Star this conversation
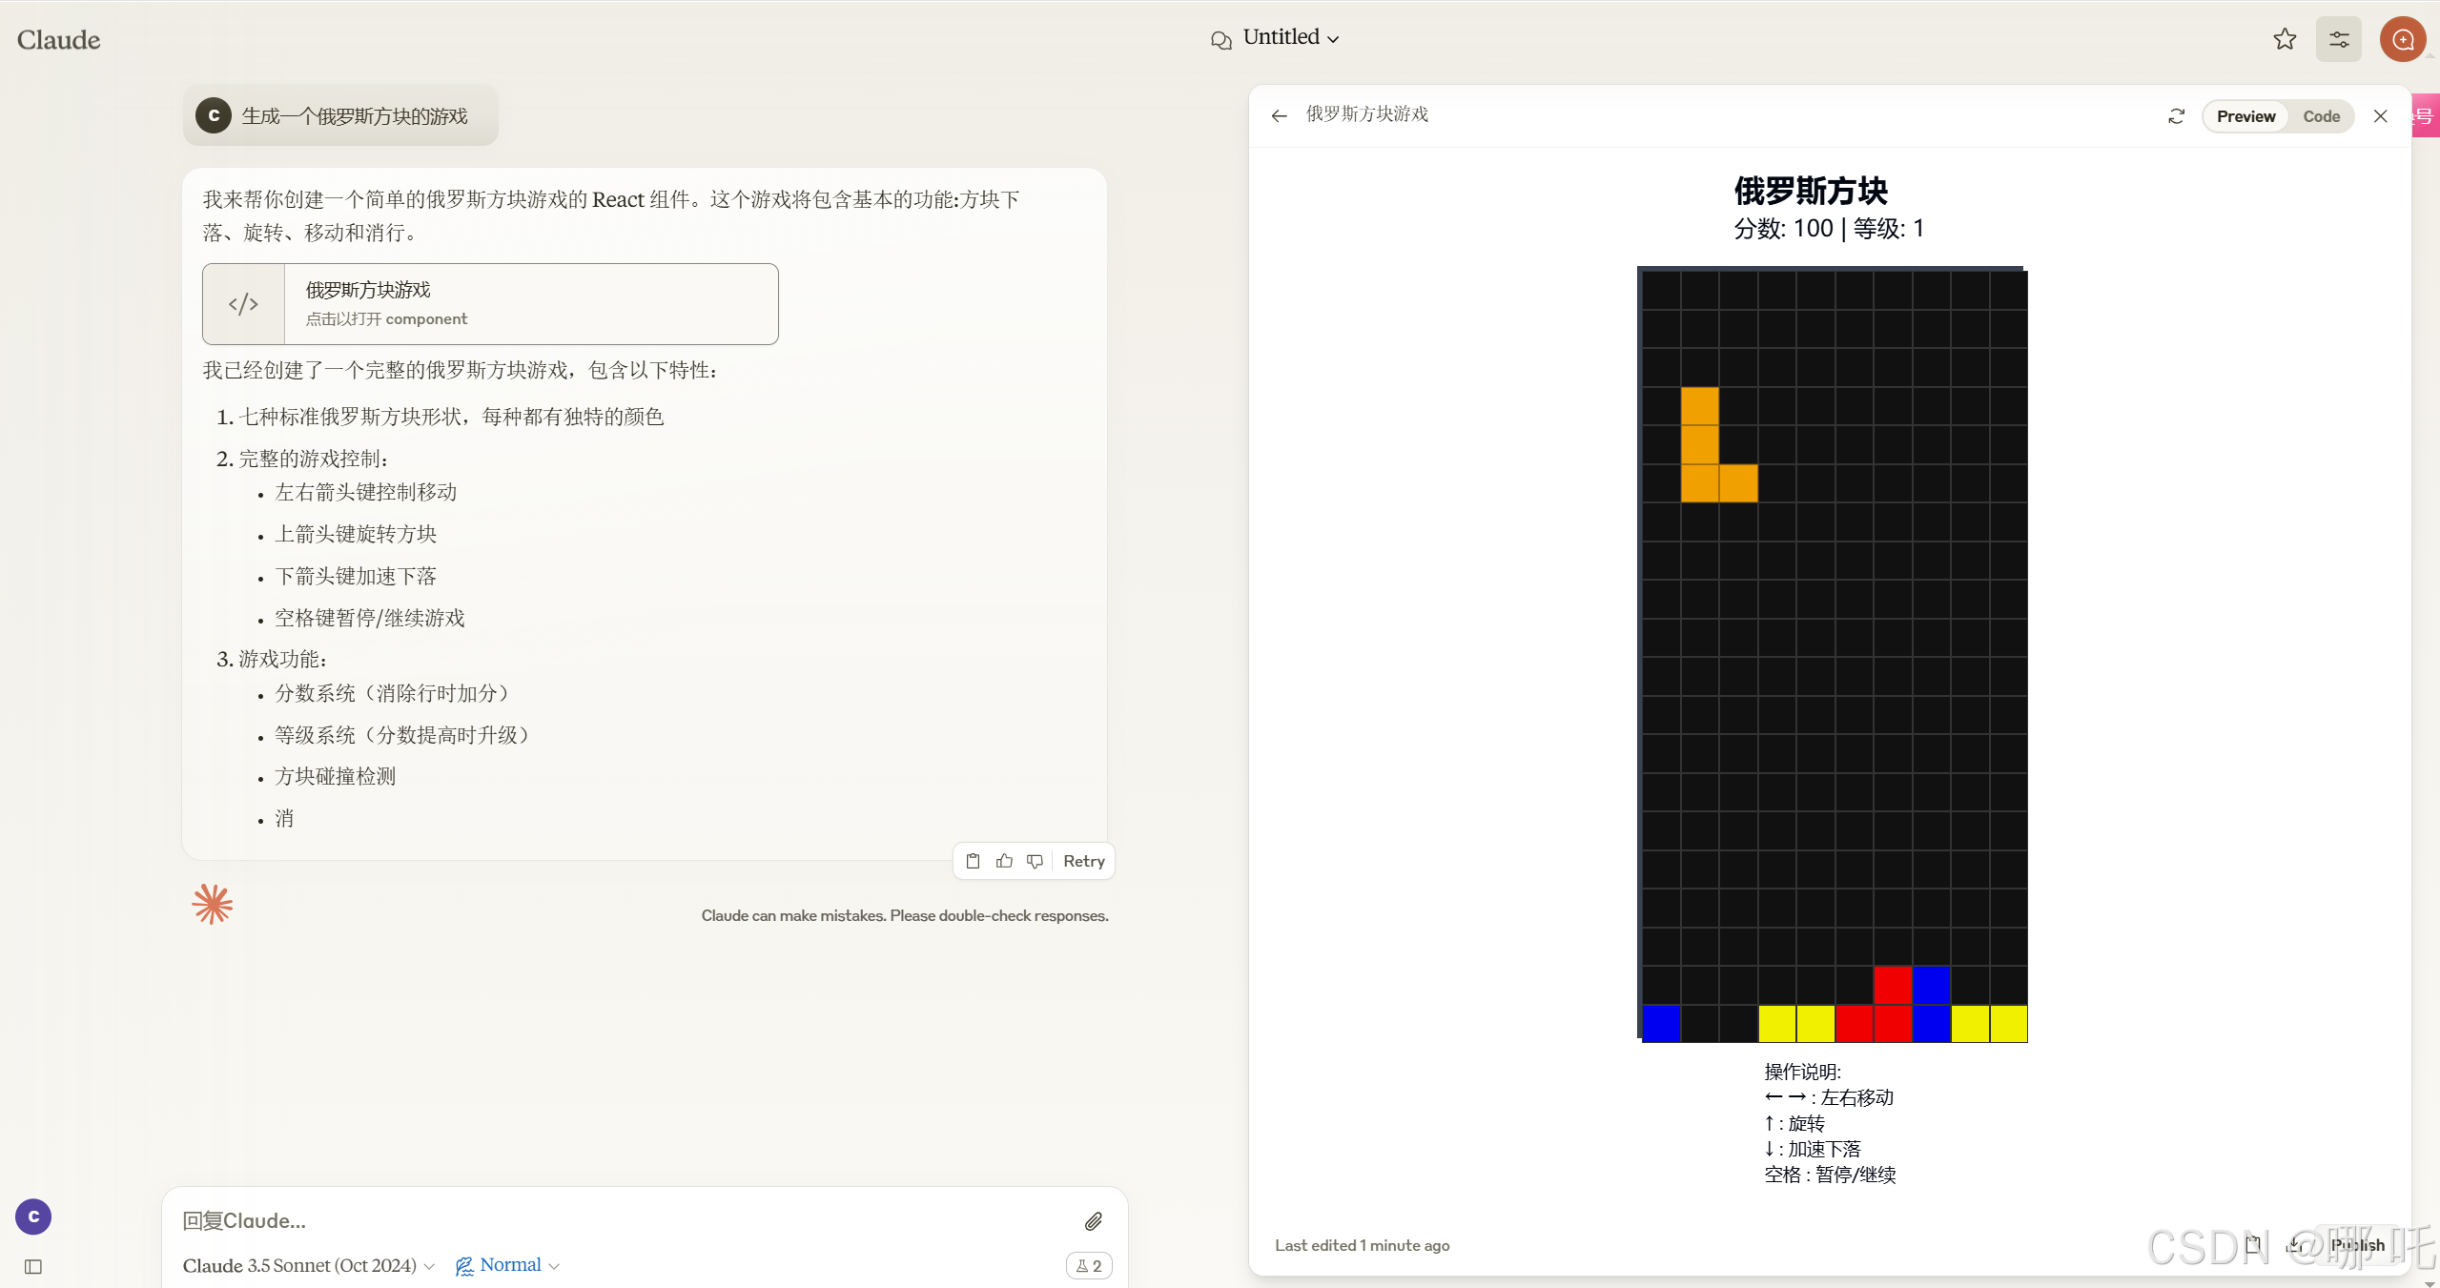Image resolution: width=2440 pixels, height=1288 pixels. coord(2285,39)
